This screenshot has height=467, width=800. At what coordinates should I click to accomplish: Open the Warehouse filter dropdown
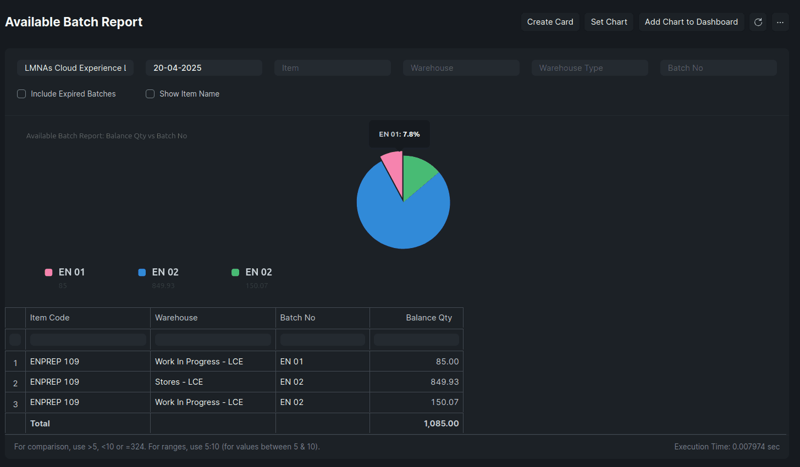pyautogui.click(x=461, y=68)
